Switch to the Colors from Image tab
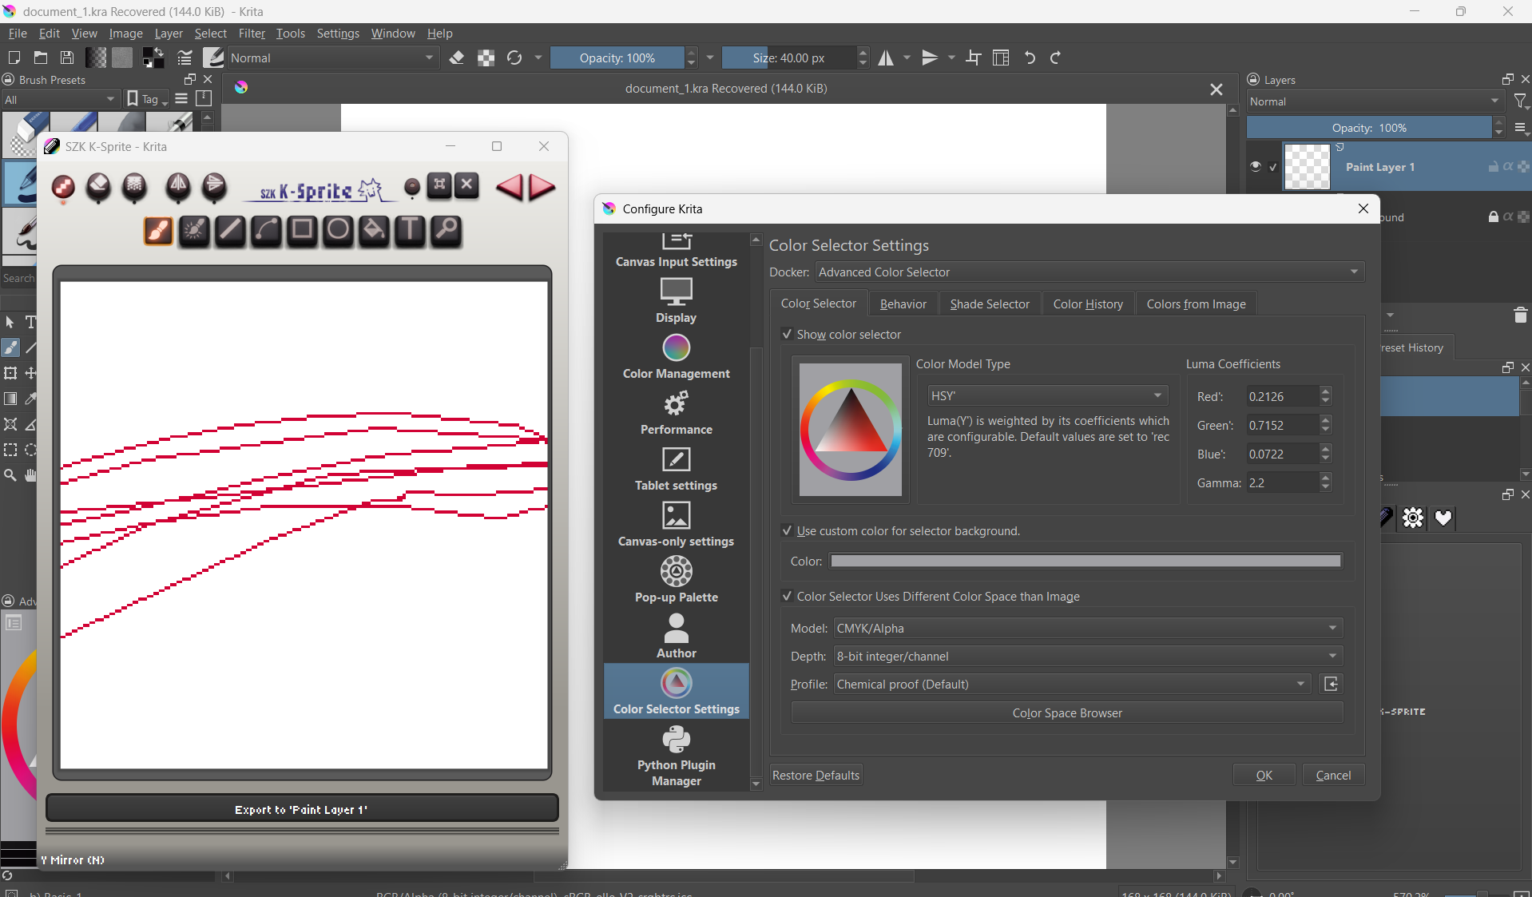Viewport: 1532px width, 897px height. click(x=1196, y=304)
